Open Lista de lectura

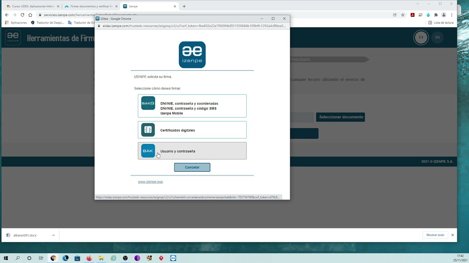pos(441,23)
